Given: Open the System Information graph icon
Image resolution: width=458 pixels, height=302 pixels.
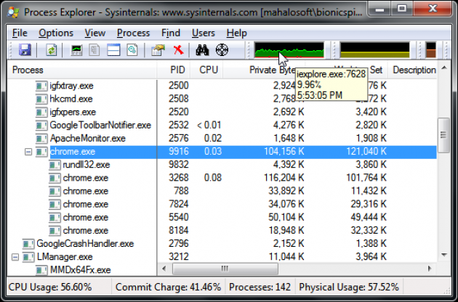Looking at the screenshot, I should coord(76,50).
